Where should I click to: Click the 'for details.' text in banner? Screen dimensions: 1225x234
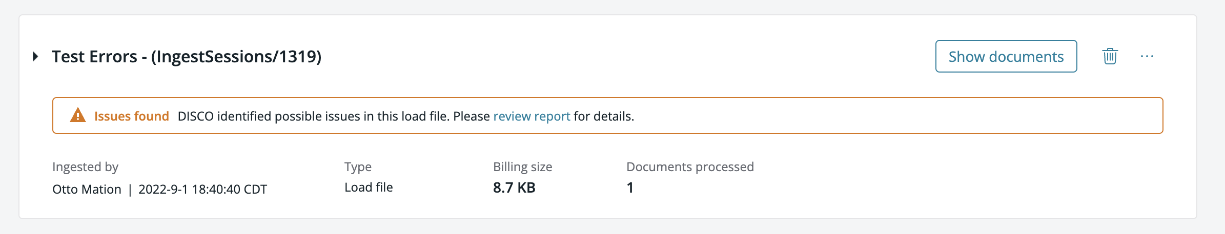[x=604, y=116]
